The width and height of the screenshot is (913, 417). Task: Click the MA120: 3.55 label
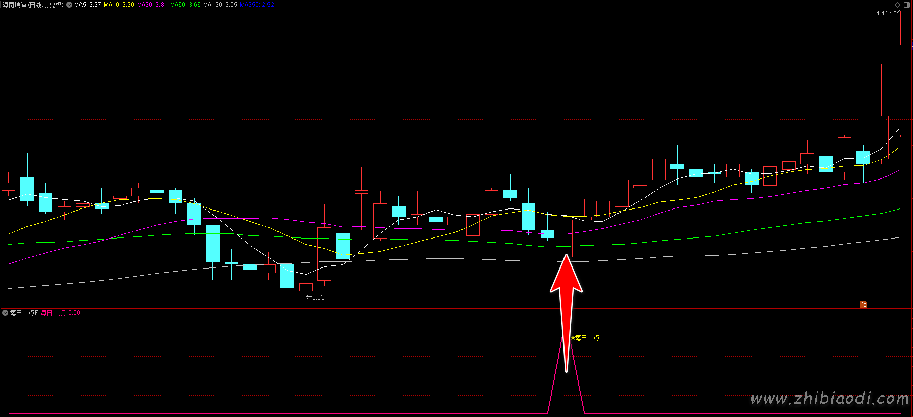220,5
